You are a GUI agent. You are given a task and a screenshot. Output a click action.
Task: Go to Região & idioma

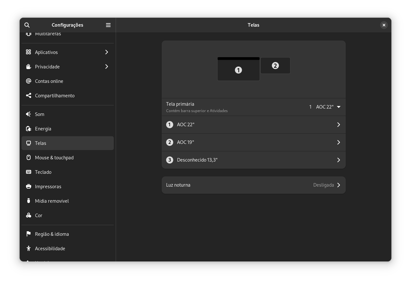point(67,234)
